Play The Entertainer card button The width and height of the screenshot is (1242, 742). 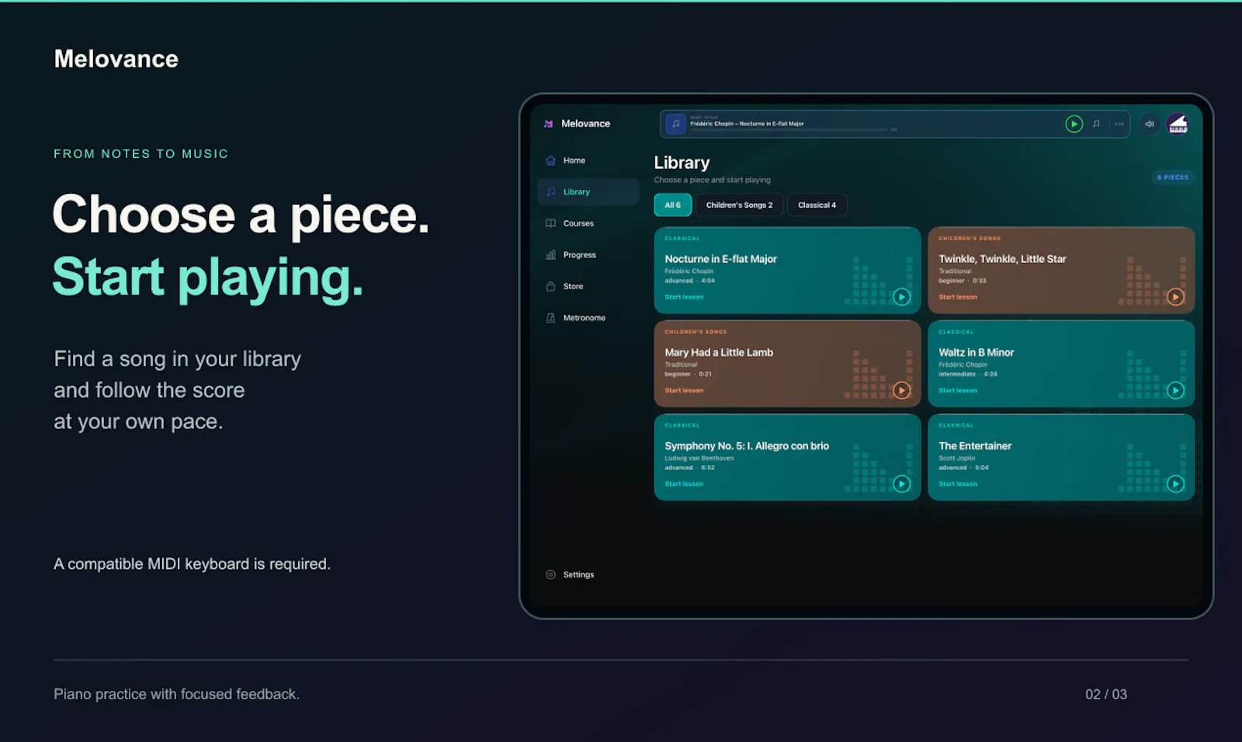(1175, 484)
